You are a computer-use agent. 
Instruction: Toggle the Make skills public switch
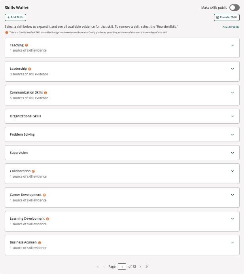click(x=235, y=8)
